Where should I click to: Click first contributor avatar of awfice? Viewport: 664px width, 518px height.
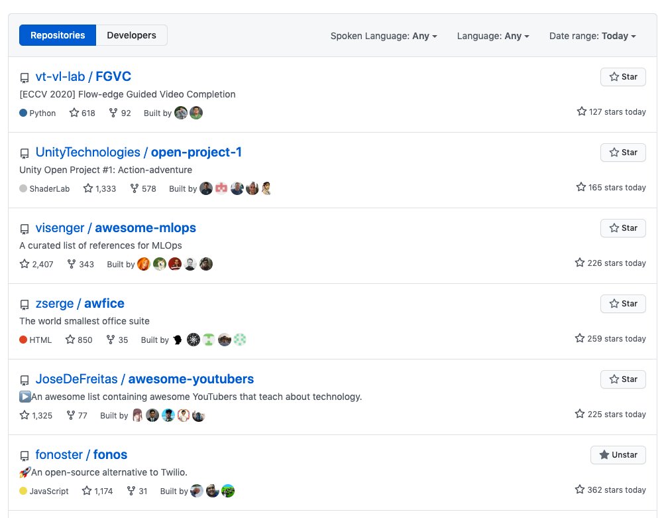(x=178, y=340)
